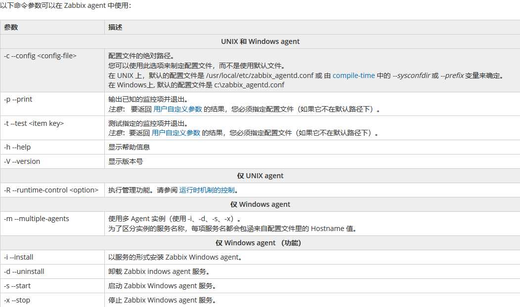520x307 pixels.
Task: Click the Hostname 值 description line
Action: tap(232, 229)
